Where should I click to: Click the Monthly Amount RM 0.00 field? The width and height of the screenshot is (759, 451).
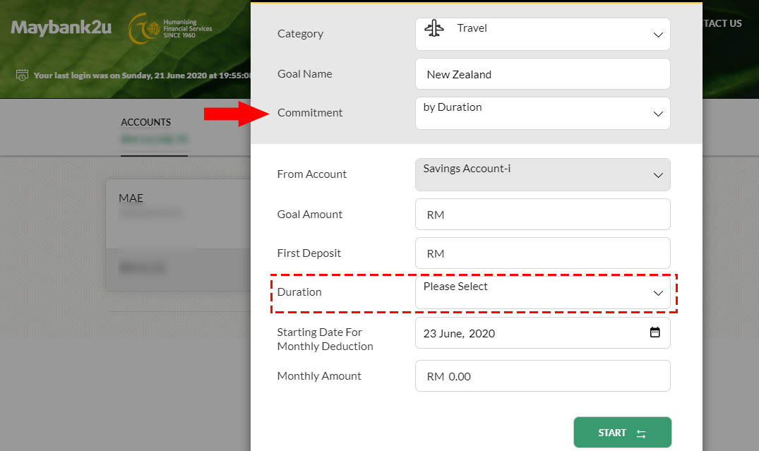tap(543, 376)
